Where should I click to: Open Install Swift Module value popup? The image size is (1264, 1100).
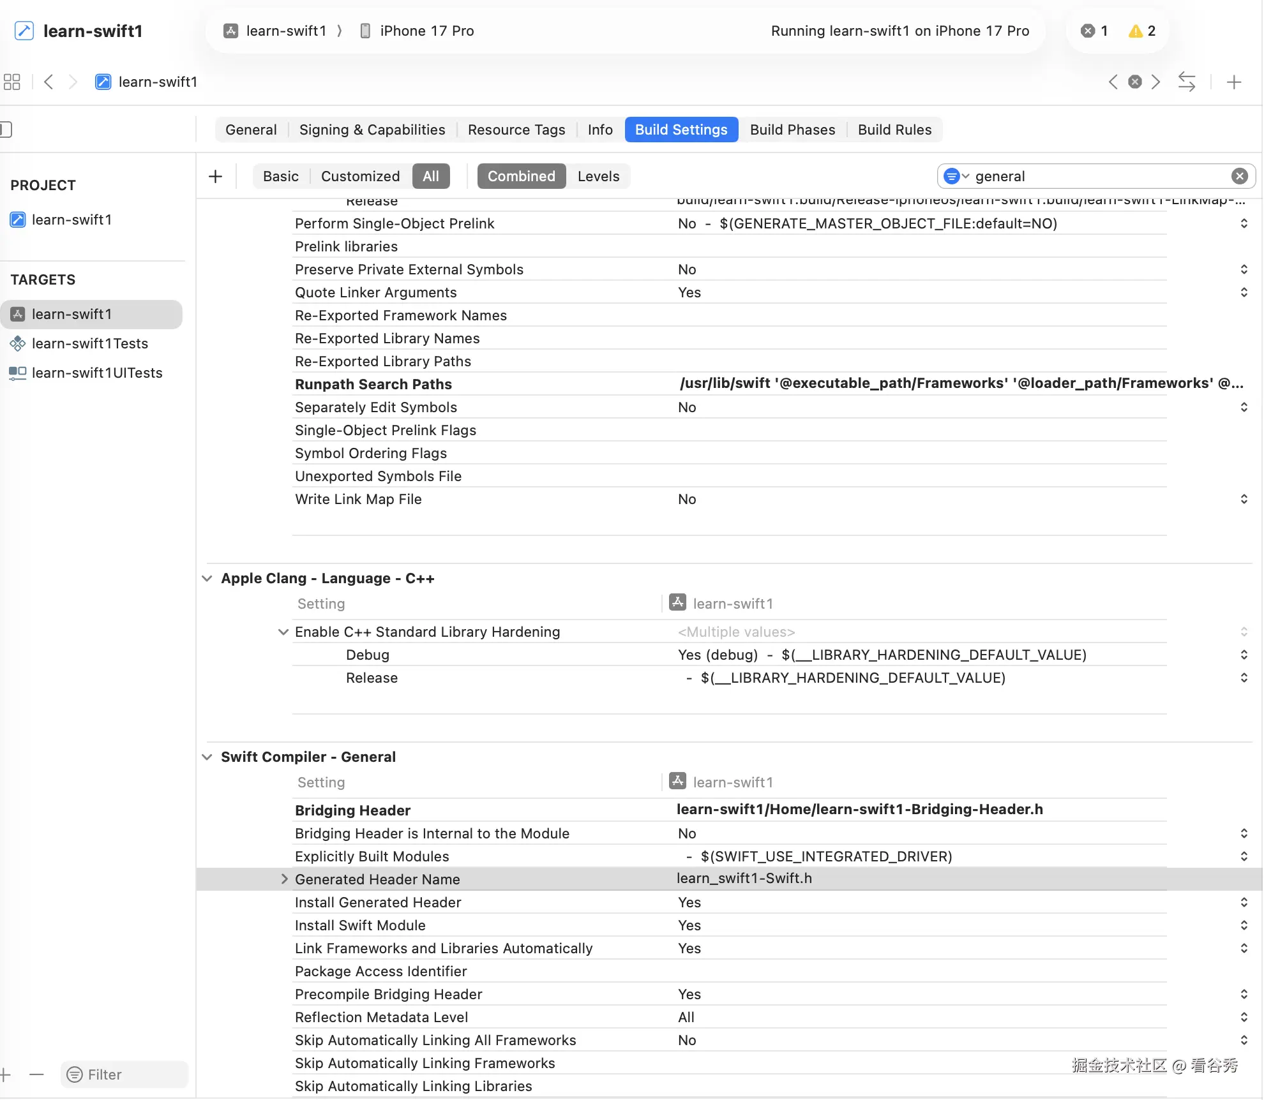[x=1244, y=925]
